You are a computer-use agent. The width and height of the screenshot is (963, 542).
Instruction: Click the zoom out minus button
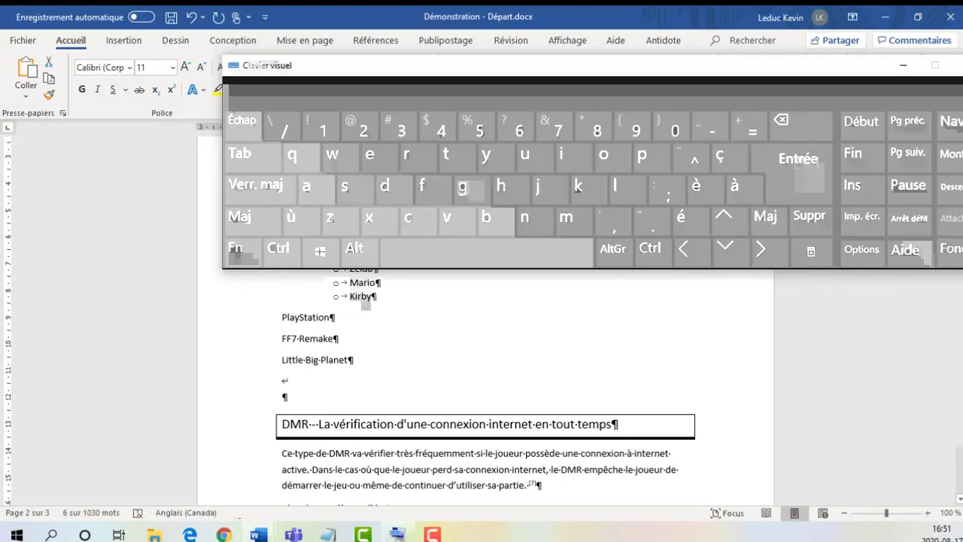[845, 513]
